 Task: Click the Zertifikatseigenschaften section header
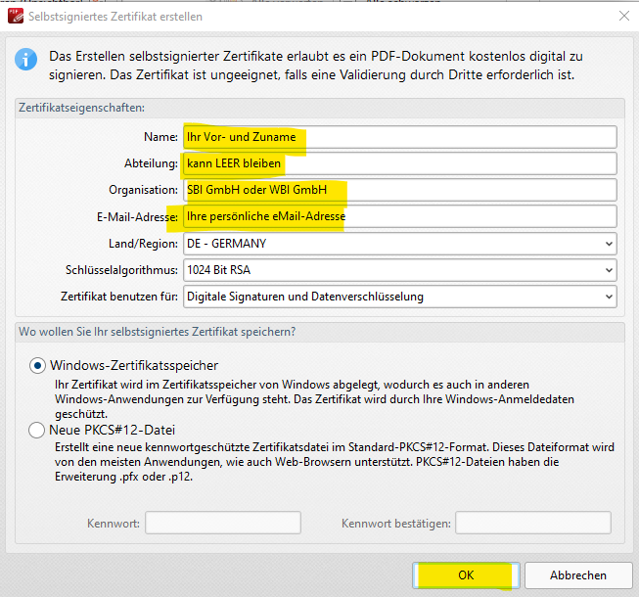pos(81,108)
